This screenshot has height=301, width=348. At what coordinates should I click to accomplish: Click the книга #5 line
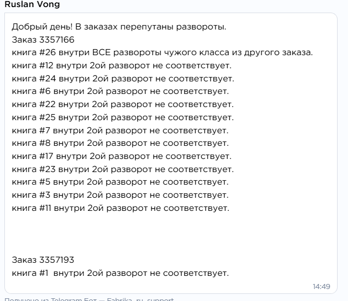(x=120, y=182)
